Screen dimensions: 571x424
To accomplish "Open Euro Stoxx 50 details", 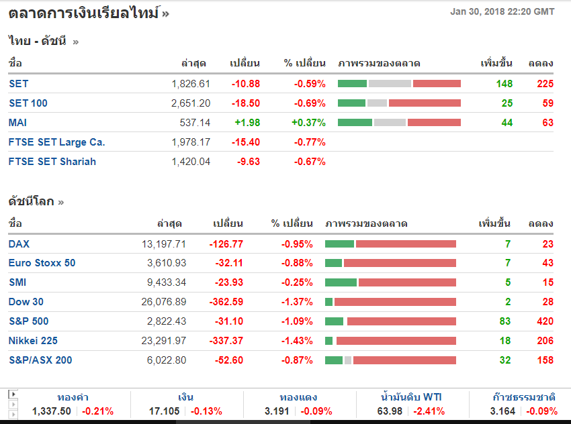I will 42,263.
